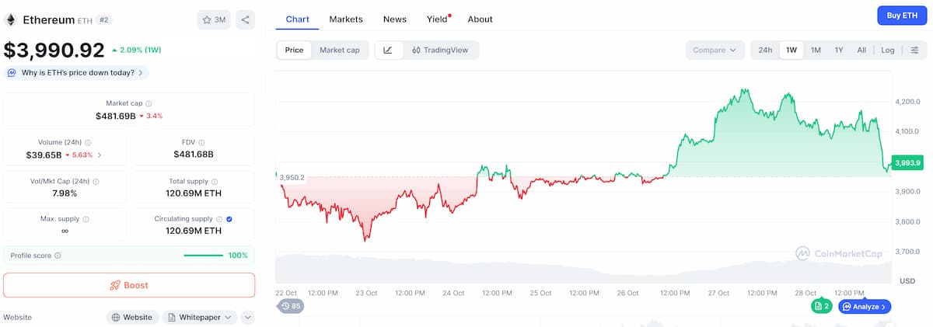Click the info icon next to Total supply
The height and width of the screenshot is (327, 933).
(x=215, y=182)
